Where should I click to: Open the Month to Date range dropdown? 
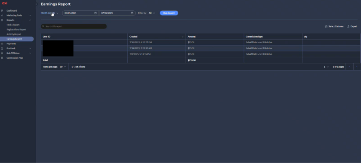(49, 13)
